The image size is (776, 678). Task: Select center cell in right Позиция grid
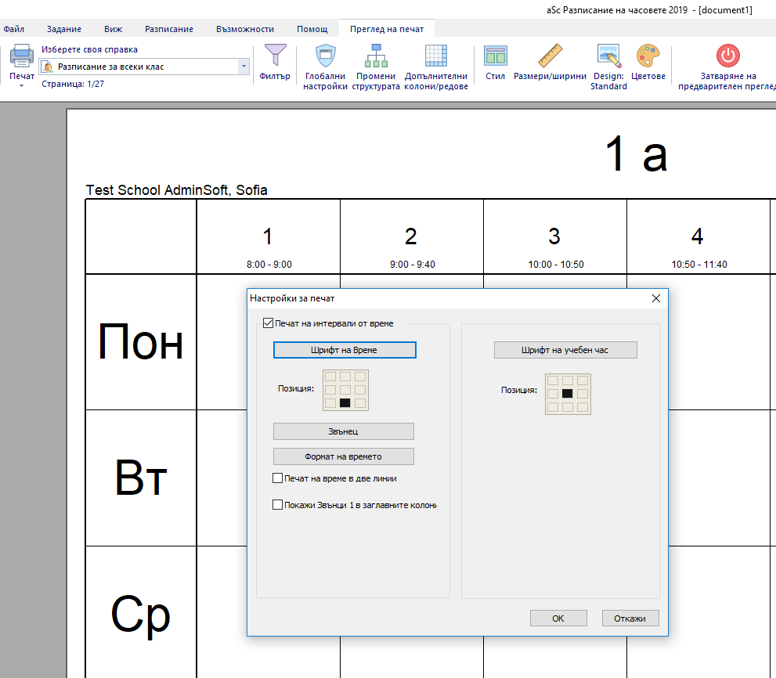(568, 394)
